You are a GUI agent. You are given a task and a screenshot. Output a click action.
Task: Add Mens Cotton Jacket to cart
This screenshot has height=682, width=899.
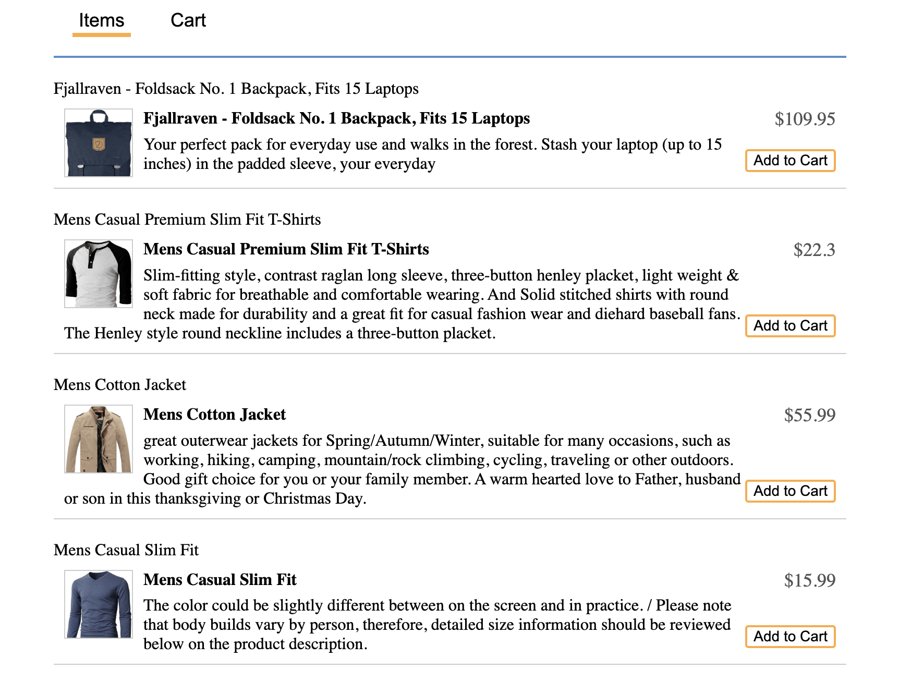pyautogui.click(x=790, y=491)
